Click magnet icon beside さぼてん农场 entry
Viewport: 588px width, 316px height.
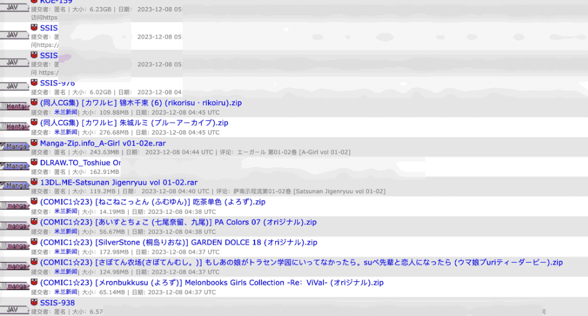pyautogui.click(x=34, y=261)
